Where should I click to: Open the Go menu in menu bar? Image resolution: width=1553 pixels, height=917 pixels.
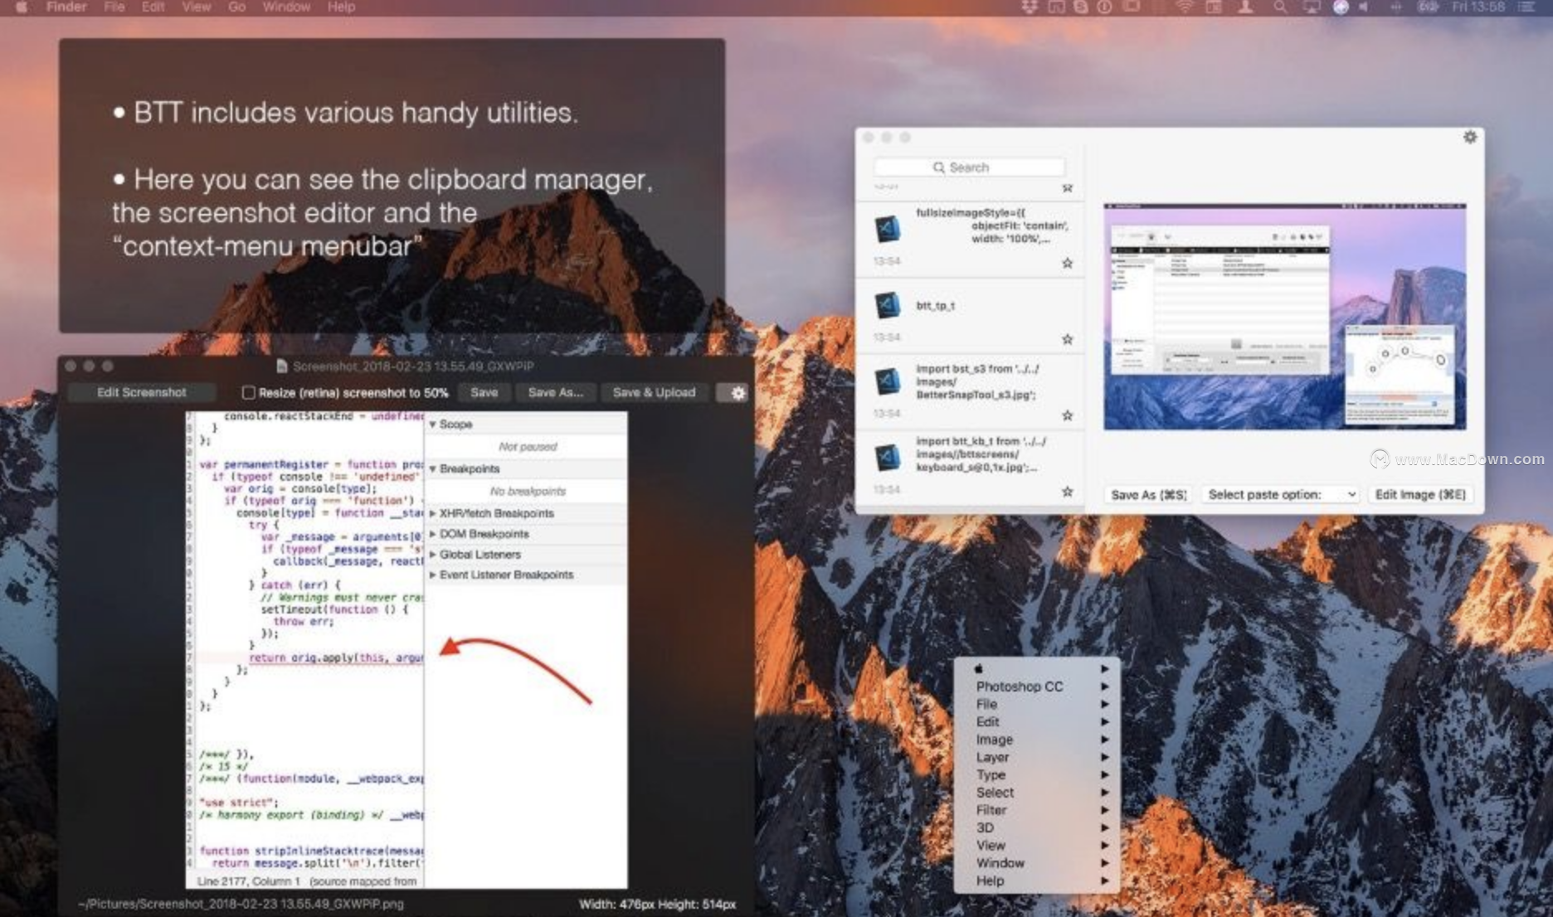click(x=237, y=7)
